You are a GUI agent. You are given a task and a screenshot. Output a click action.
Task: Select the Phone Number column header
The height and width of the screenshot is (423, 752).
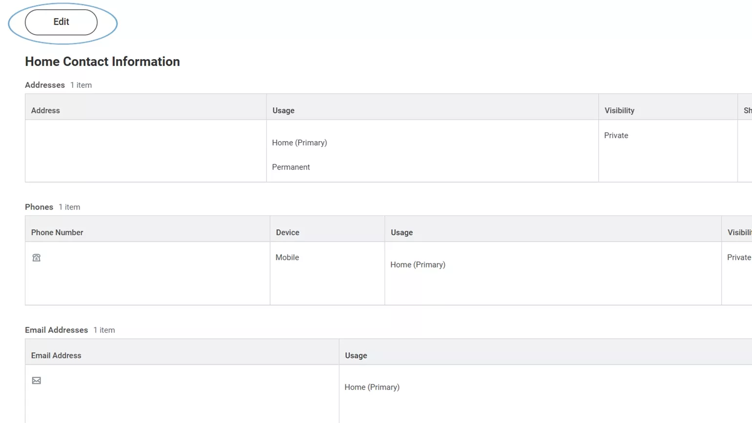pyautogui.click(x=57, y=233)
